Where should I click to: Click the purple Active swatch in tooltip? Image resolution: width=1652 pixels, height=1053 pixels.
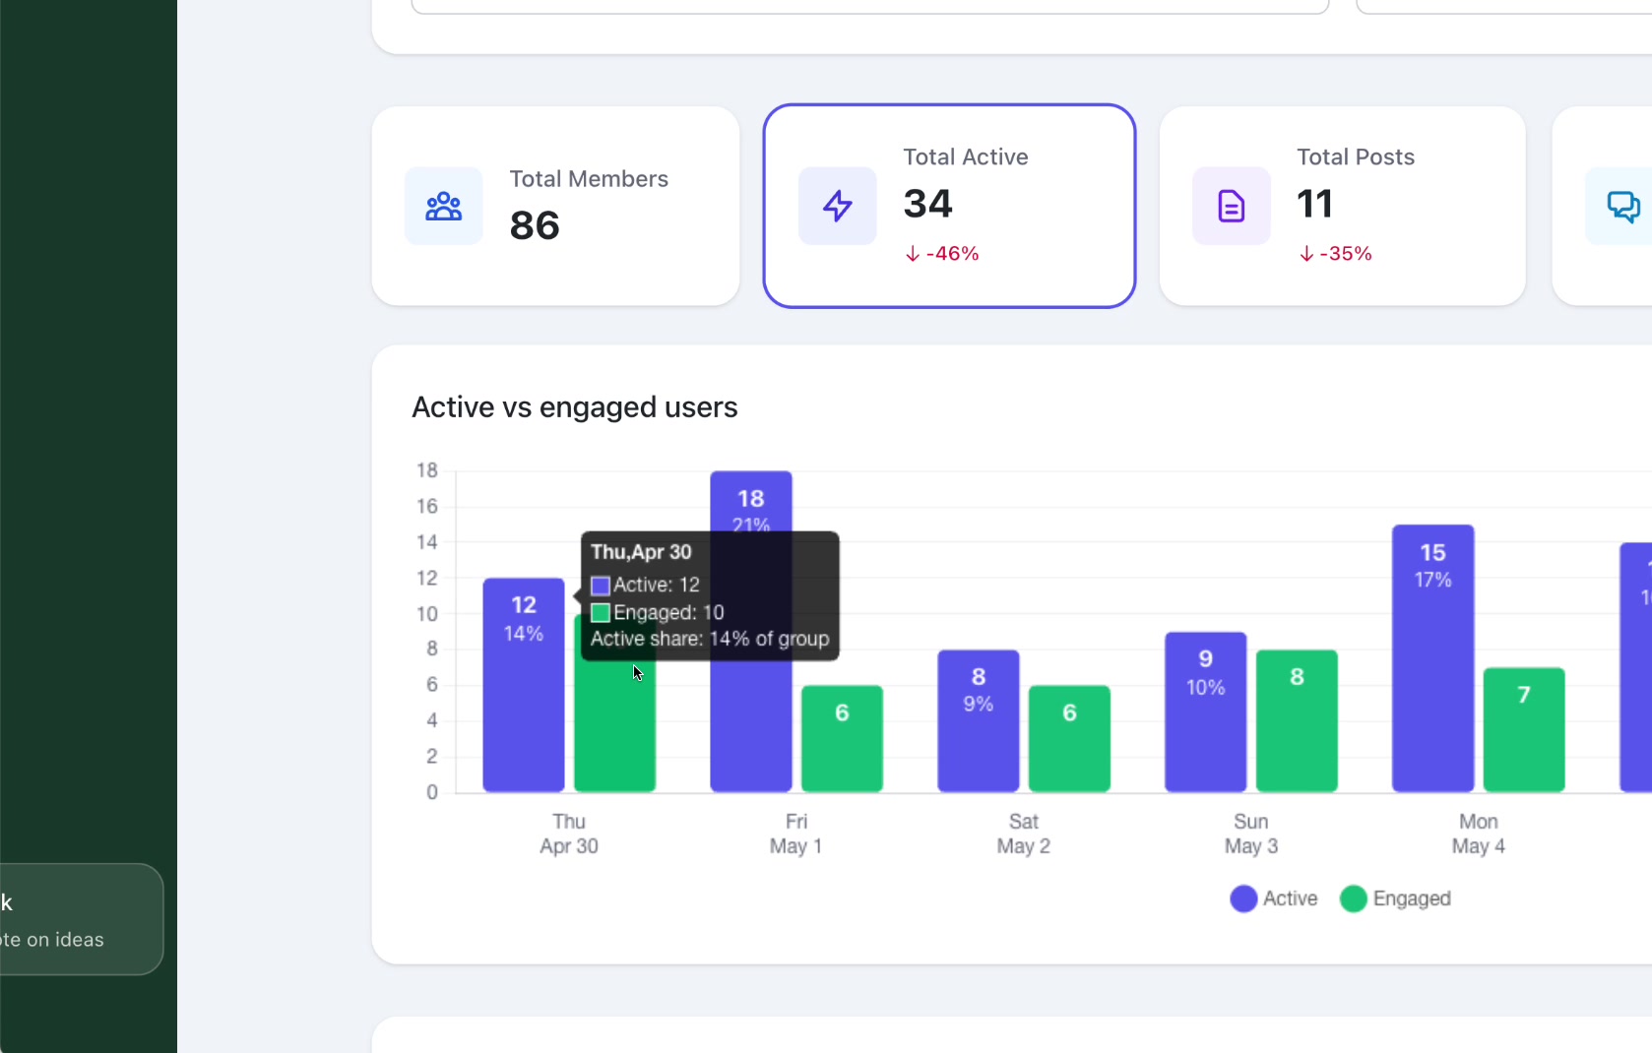tap(601, 586)
